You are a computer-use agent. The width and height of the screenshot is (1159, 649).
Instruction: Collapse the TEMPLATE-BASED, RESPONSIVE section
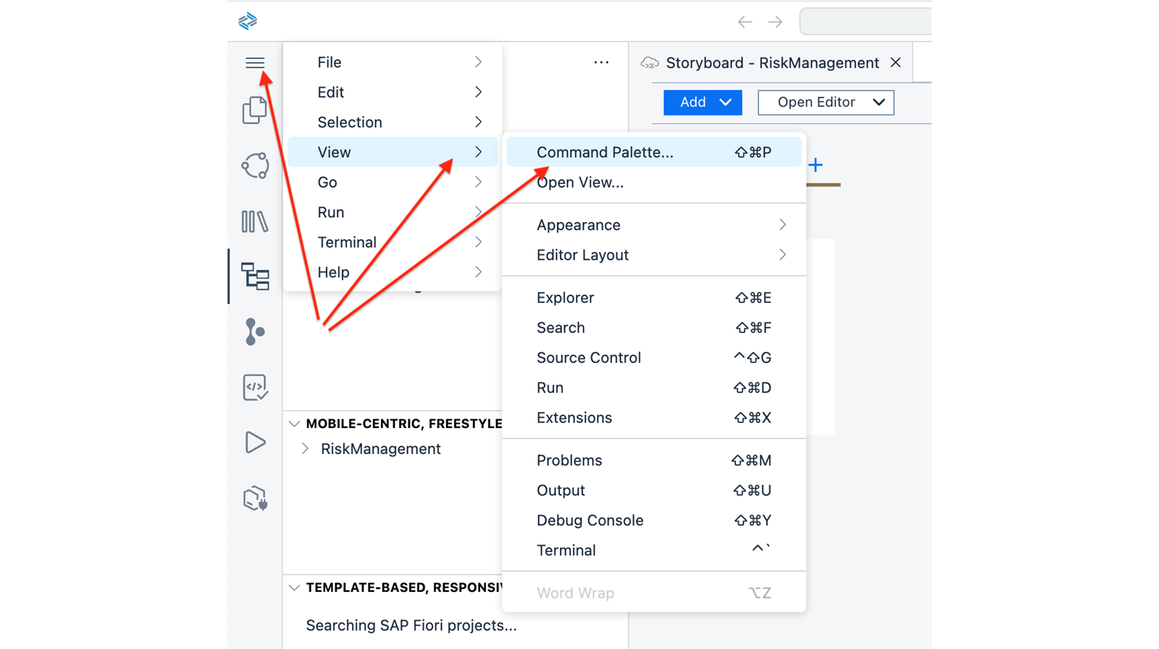294,587
